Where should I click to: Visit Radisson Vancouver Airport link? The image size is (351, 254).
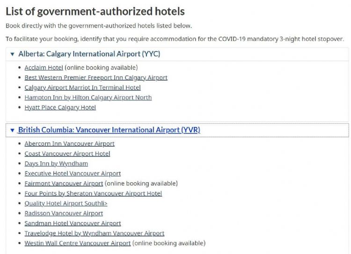(64, 213)
